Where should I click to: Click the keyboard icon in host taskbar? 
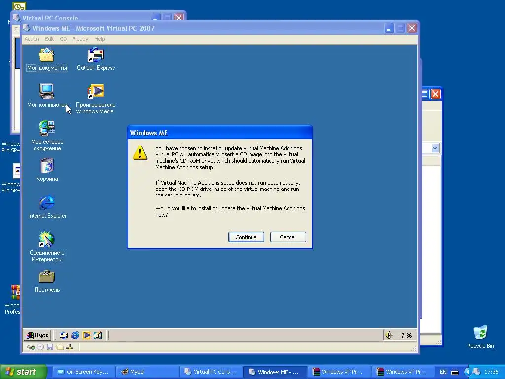point(455,372)
